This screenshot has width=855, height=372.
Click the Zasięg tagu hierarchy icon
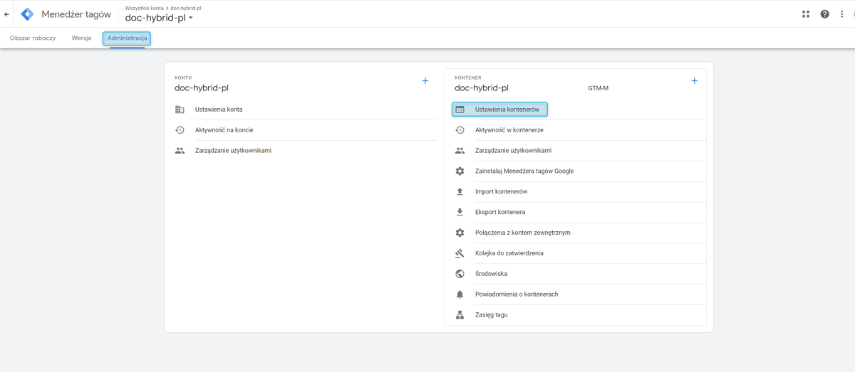pyautogui.click(x=460, y=315)
